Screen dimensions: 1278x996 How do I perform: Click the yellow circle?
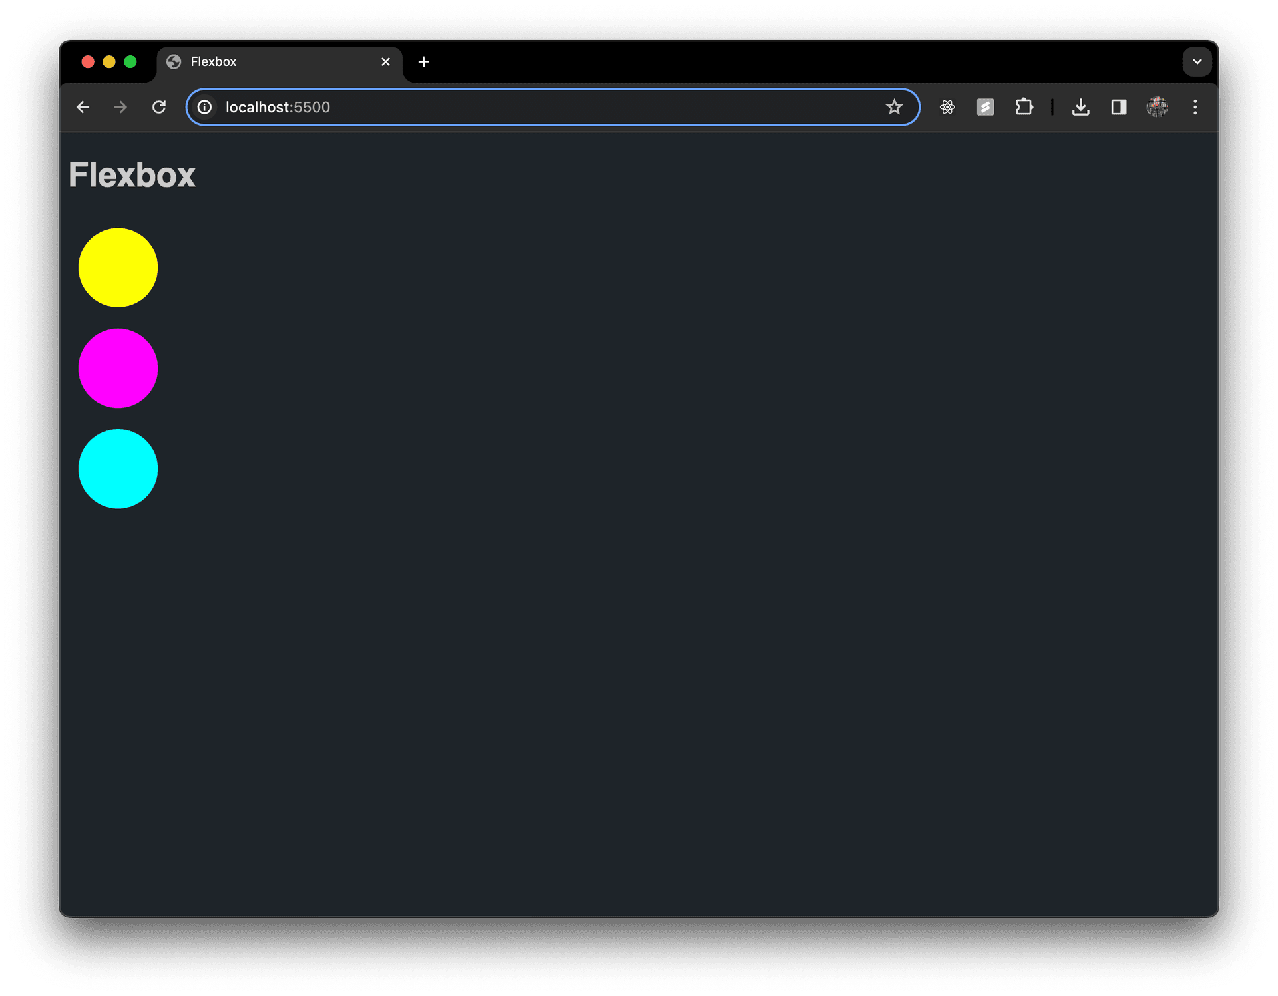tap(118, 267)
